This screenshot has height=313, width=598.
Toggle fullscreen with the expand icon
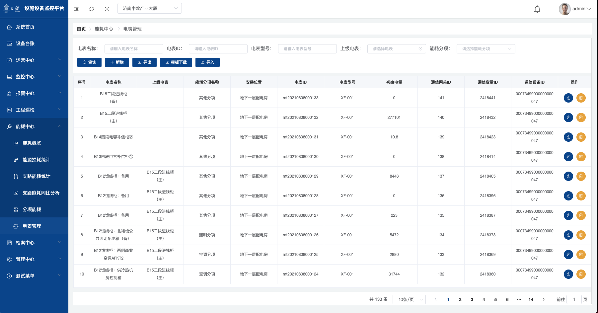(x=107, y=9)
